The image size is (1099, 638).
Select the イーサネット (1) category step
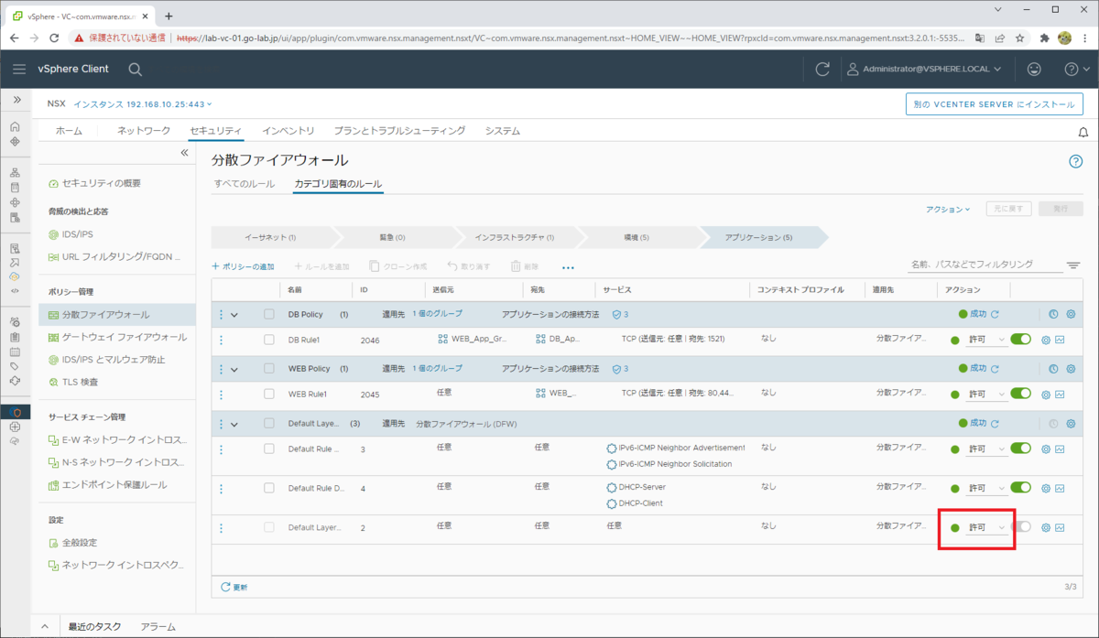[270, 237]
